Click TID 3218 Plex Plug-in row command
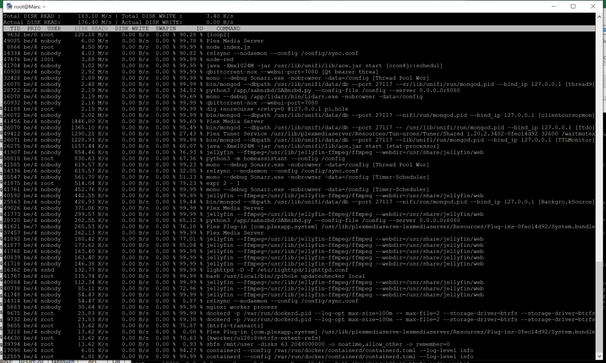This screenshot has width=606, height=363. pyautogui.click(x=401, y=332)
